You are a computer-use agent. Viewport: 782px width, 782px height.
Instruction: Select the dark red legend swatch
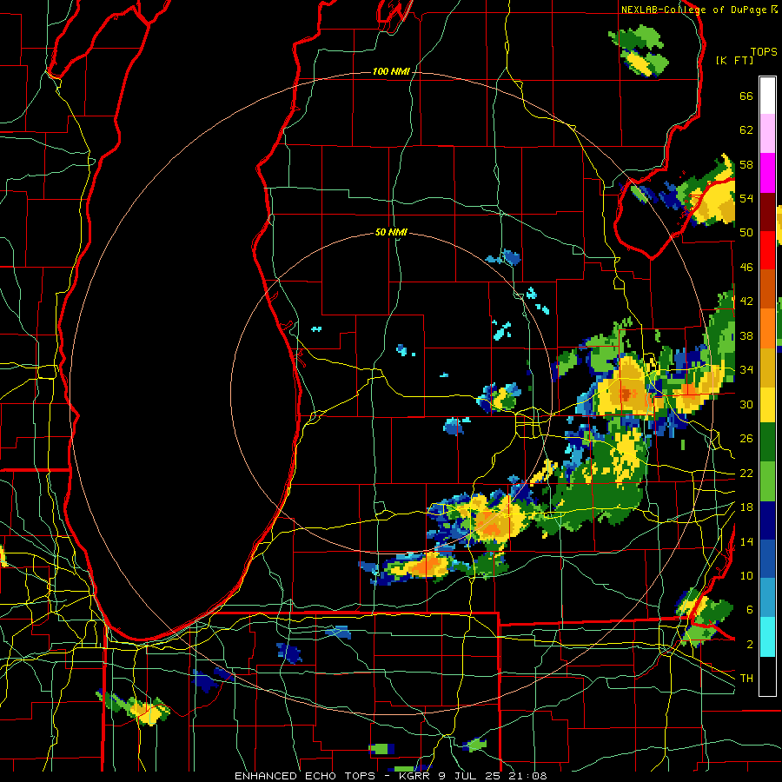click(767, 212)
